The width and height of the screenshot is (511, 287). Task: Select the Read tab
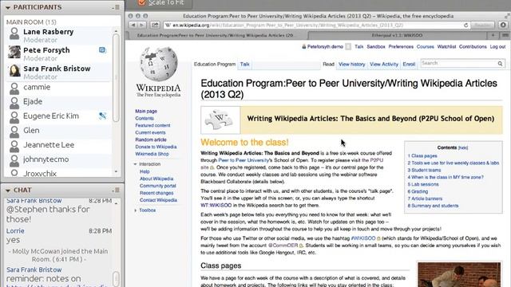pyautogui.click(x=328, y=64)
